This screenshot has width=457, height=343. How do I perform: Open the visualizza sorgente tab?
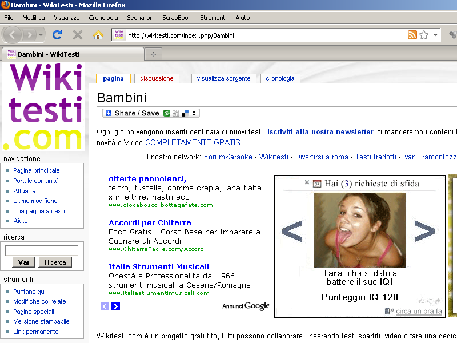(x=223, y=78)
